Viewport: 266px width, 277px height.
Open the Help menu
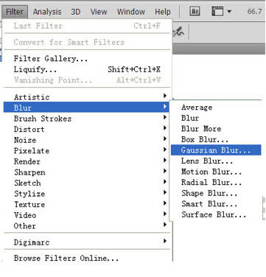click(163, 12)
